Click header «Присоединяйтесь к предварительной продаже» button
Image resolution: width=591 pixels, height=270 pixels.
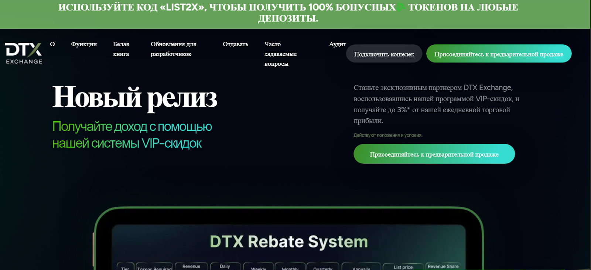(x=499, y=54)
